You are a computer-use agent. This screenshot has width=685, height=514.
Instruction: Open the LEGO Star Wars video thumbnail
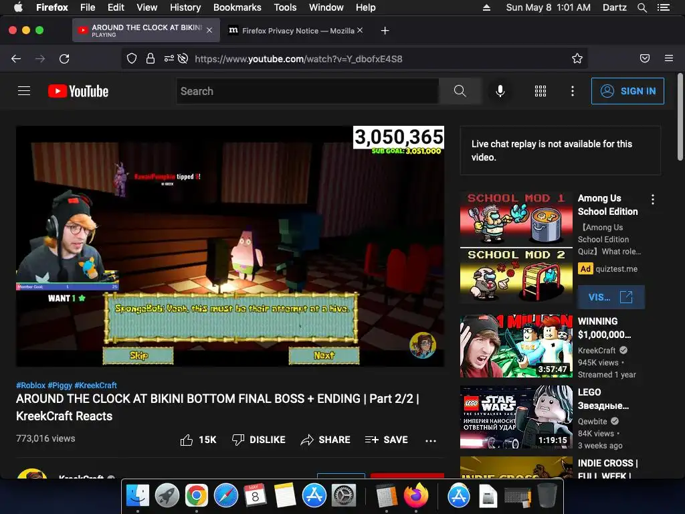point(516,417)
